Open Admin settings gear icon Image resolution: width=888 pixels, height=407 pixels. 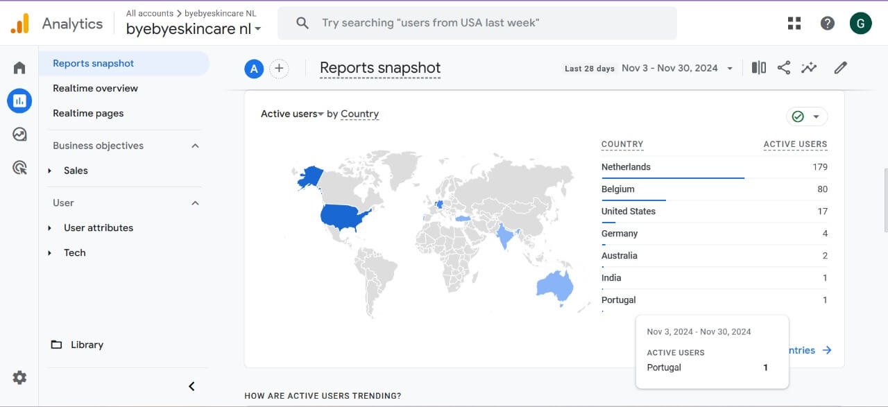(x=19, y=377)
